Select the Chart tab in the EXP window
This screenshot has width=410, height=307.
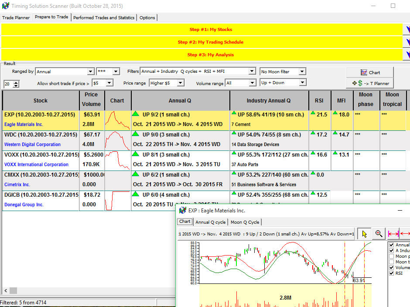185,222
